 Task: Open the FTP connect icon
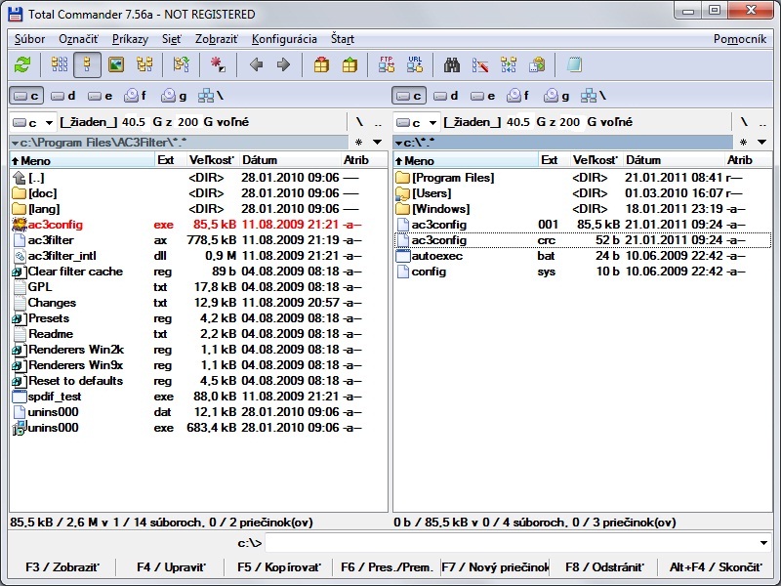click(x=387, y=64)
